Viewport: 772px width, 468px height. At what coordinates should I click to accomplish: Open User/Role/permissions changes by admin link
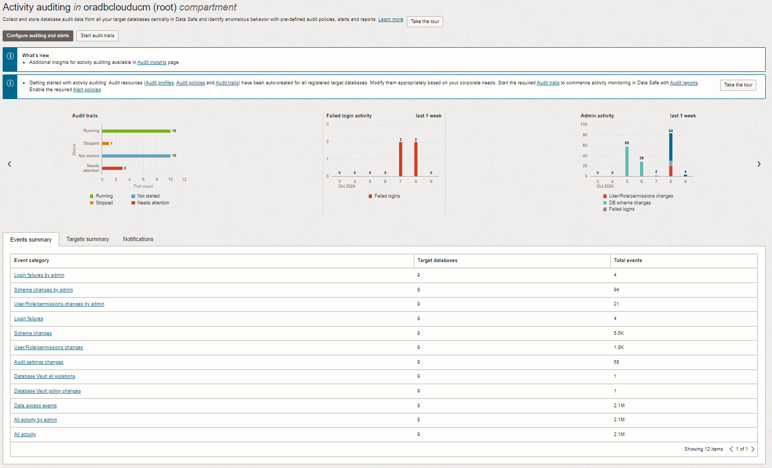pos(59,304)
